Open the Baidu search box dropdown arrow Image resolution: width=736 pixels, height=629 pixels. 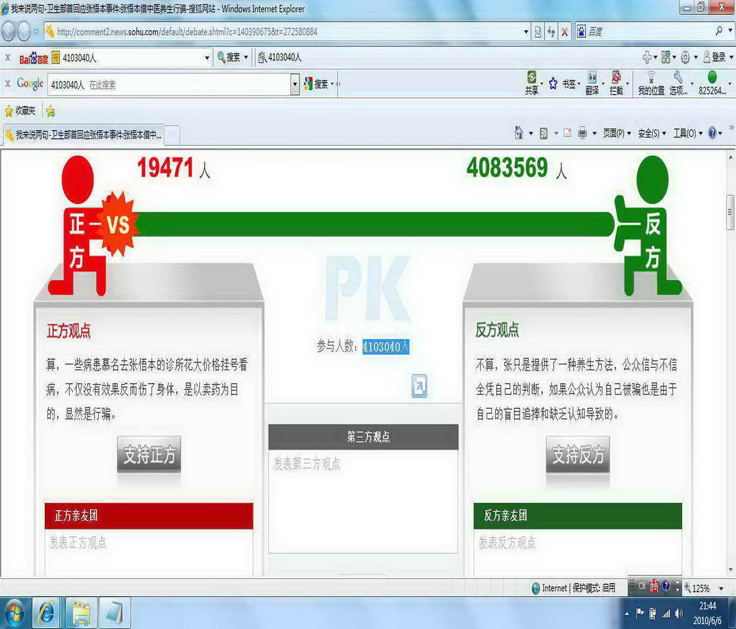click(207, 58)
